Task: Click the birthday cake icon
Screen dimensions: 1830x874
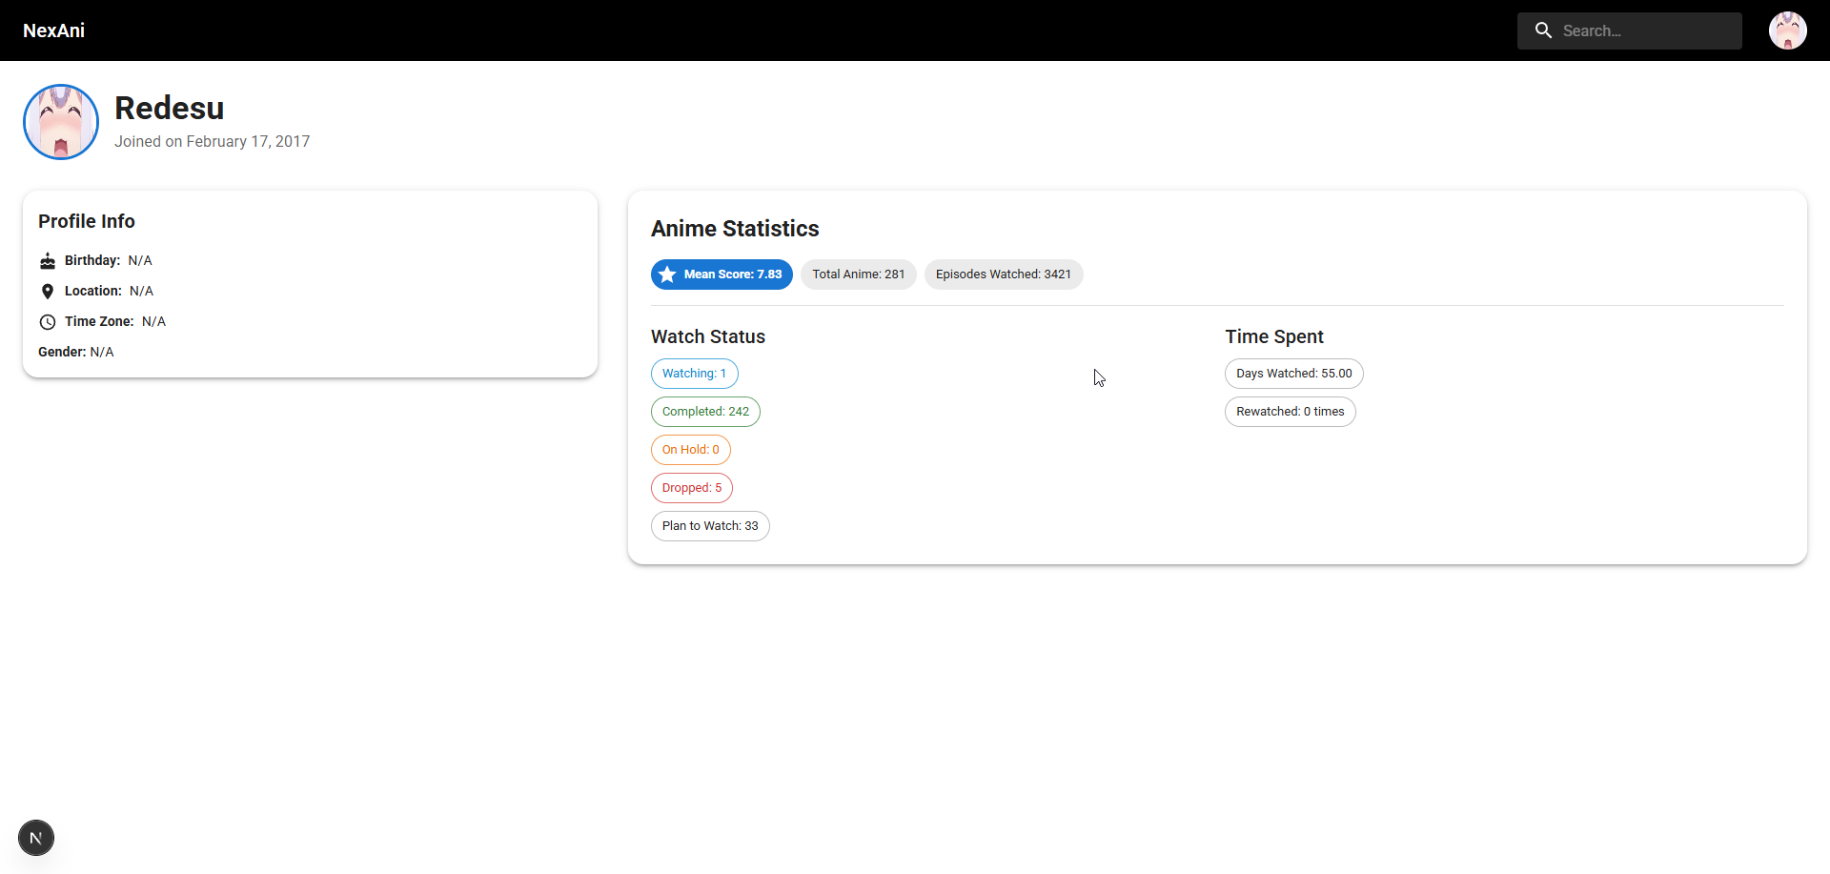Action: pyautogui.click(x=48, y=260)
